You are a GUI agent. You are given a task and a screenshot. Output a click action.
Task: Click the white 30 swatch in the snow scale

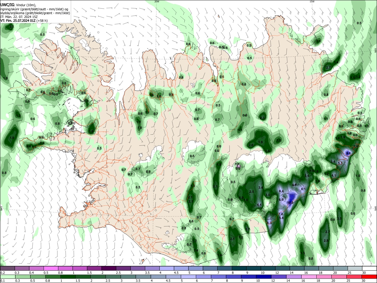pos(369,269)
